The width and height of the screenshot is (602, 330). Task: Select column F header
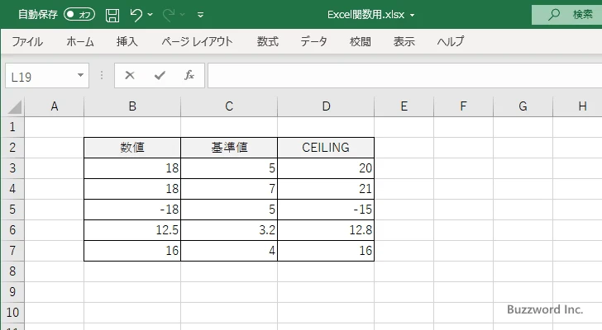(463, 106)
